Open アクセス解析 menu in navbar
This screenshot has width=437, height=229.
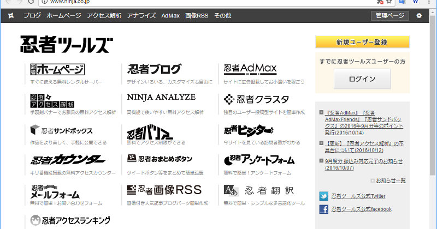tap(104, 16)
